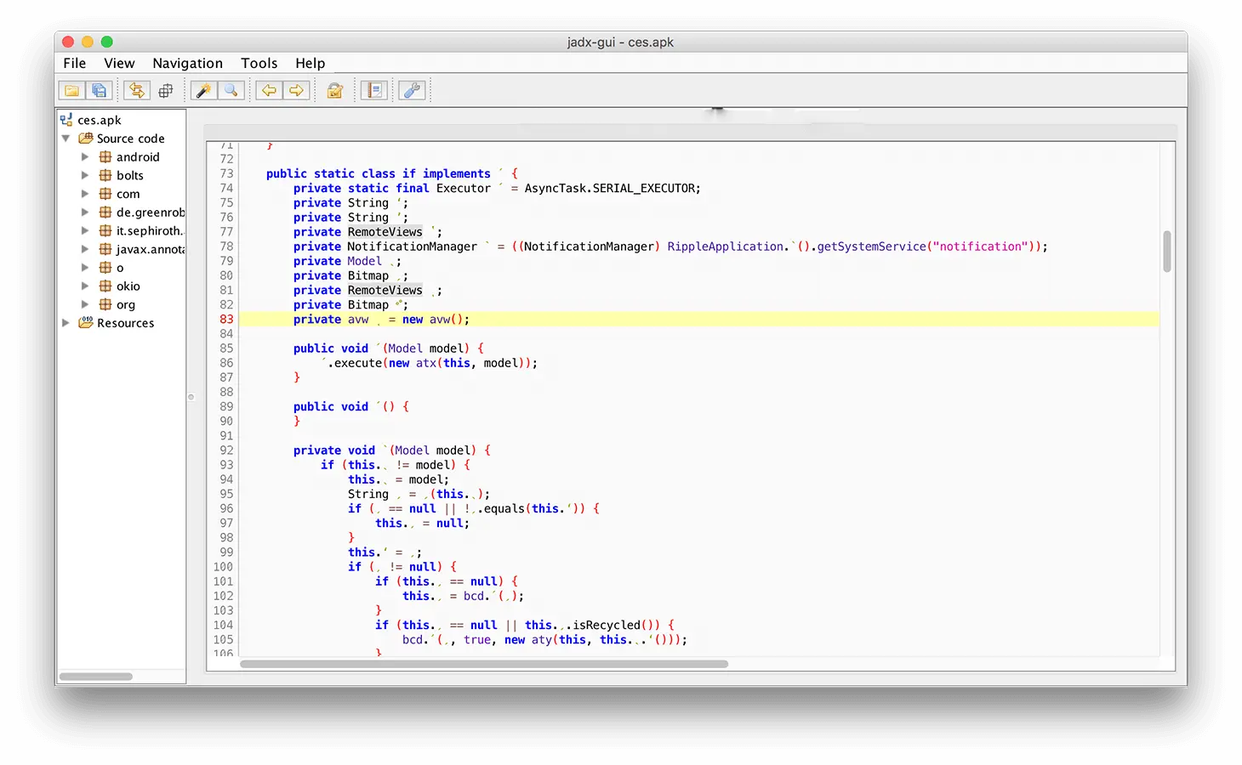The width and height of the screenshot is (1242, 765).
Task: Expand the Resources node arrow
Action: 66,323
